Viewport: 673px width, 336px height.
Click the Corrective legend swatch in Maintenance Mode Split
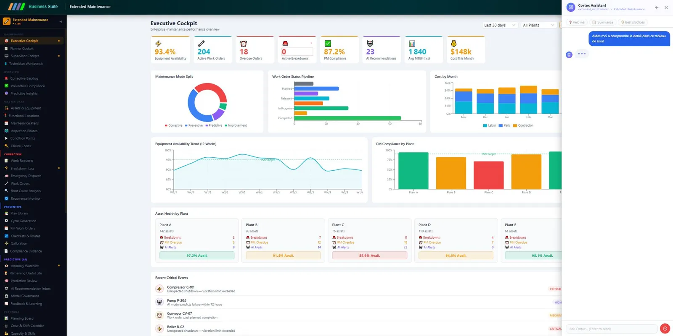[x=166, y=125]
